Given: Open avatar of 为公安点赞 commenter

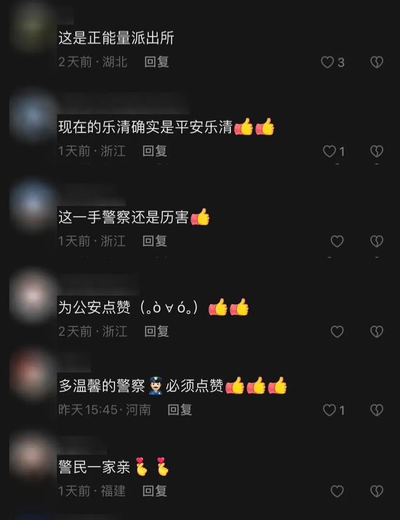Looking at the screenshot, I should tap(32, 296).
